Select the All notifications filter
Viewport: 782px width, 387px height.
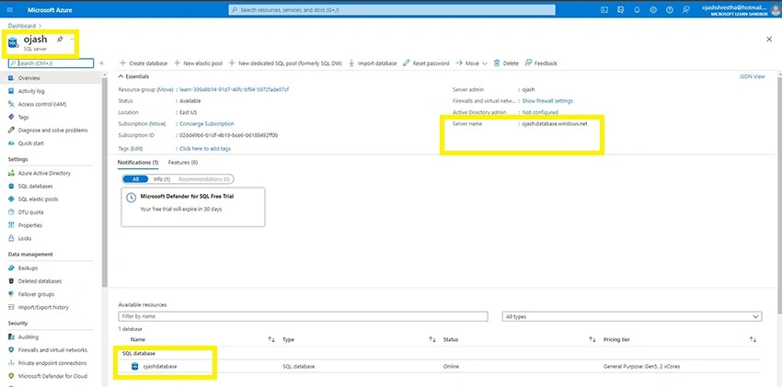[x=135, y=179]
